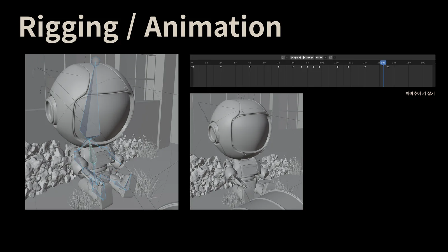Click frame number 108 on the ruler

pyautogui.click(x=322, y=63)
